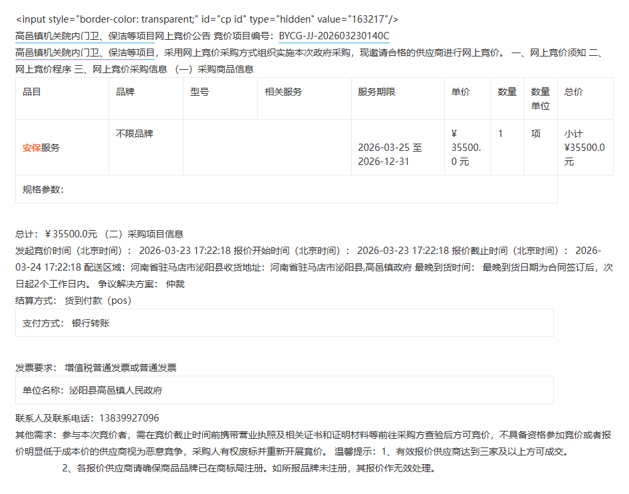Click the 品牌 column header
629x494 pixels.
click(x=125, y=92)
